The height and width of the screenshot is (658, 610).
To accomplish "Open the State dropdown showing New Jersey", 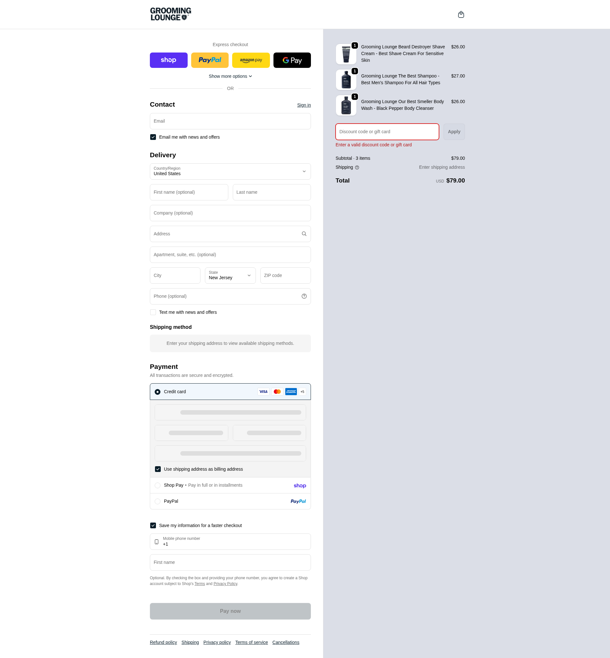I will click(x=230, y=276).
